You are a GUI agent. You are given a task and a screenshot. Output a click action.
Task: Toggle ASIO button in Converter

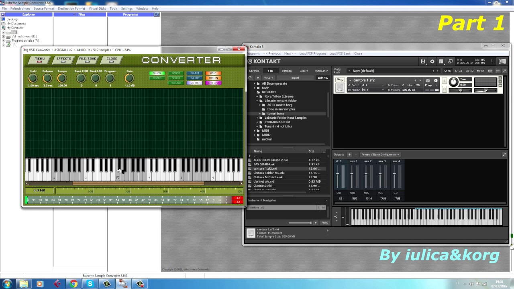click(x=213, y=73)
